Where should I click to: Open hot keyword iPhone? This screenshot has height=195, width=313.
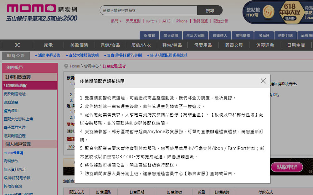[182, 21]
